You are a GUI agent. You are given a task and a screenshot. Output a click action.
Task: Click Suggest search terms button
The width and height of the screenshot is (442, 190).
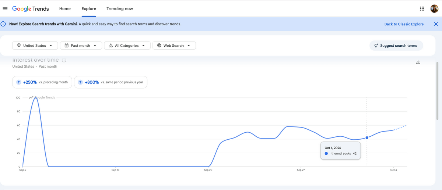pos(396,46)
